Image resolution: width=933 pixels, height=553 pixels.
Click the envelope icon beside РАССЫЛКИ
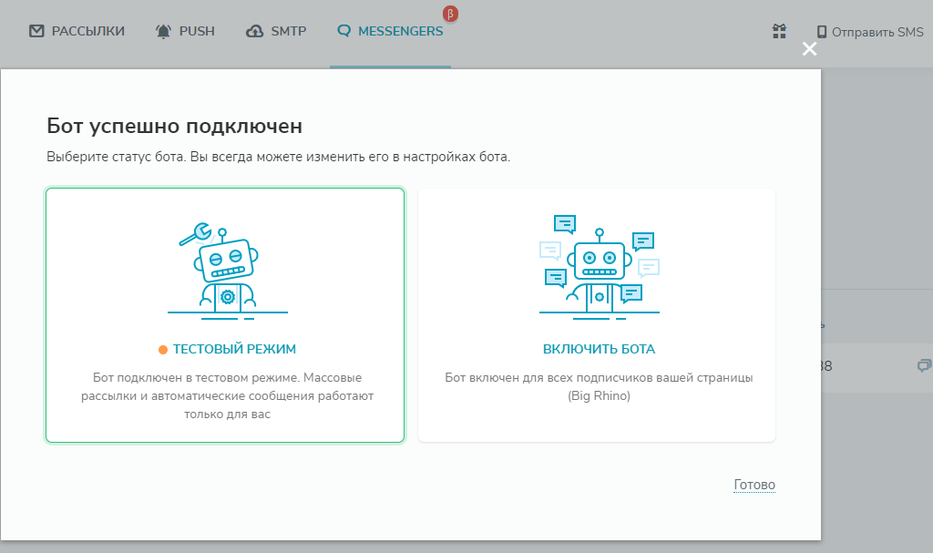pos(36,31)
